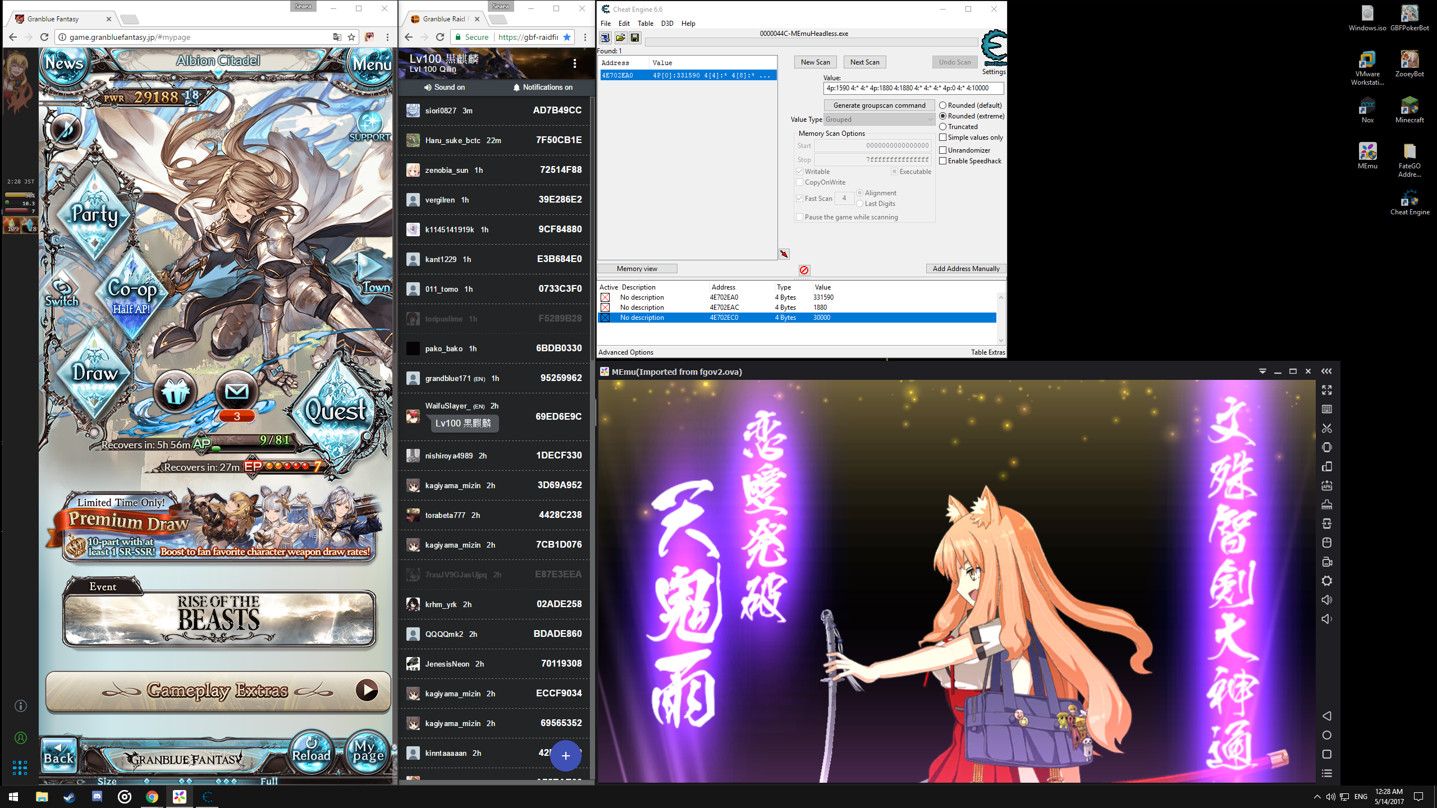The width and height of the screenshot is (1437, 808).
Task: Open the Table menu in Cheat Engine
Action: [x=645, y=24]
